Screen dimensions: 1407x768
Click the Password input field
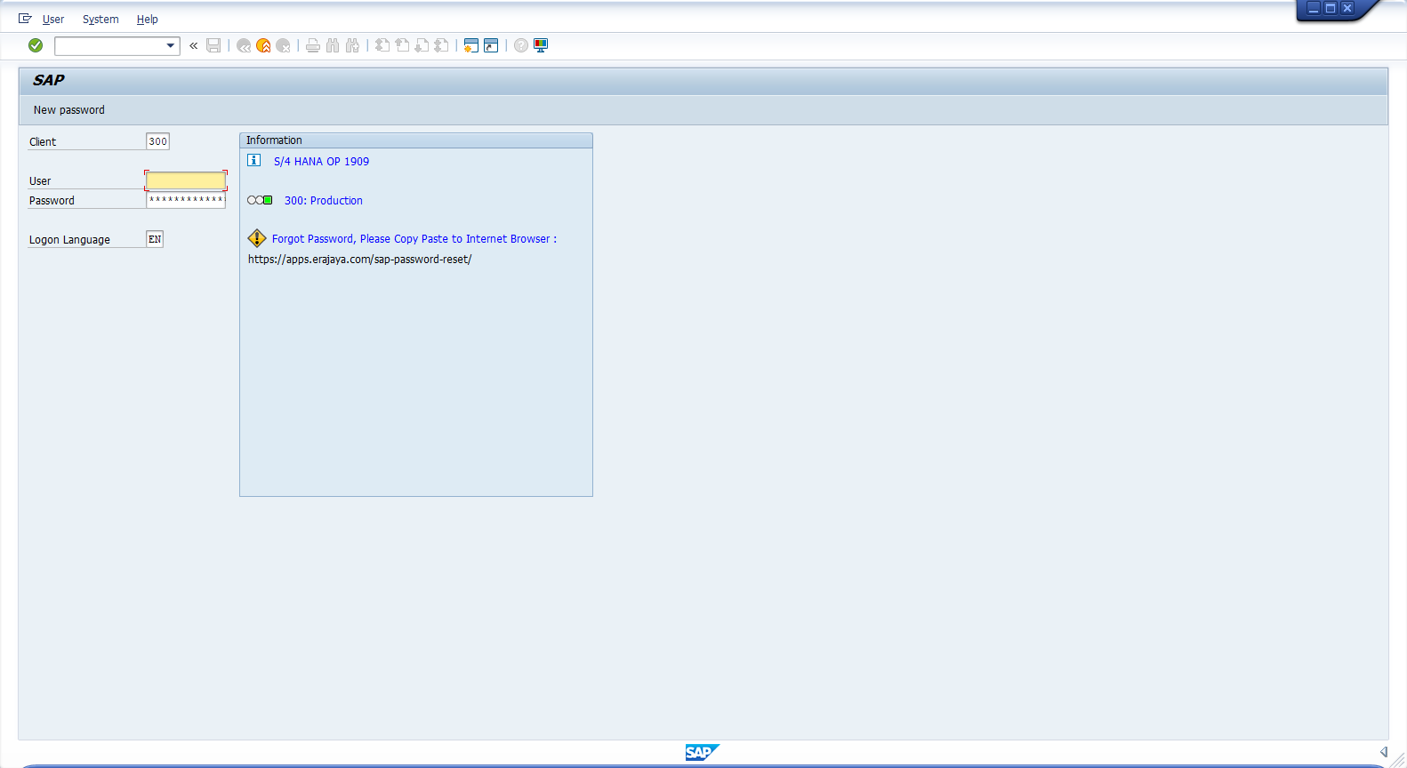coord(186,200)
